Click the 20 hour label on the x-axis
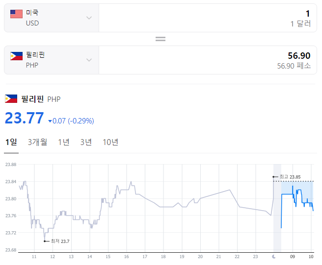The height and width of the screenshot is (265, 322). click(x=200, y=257)
